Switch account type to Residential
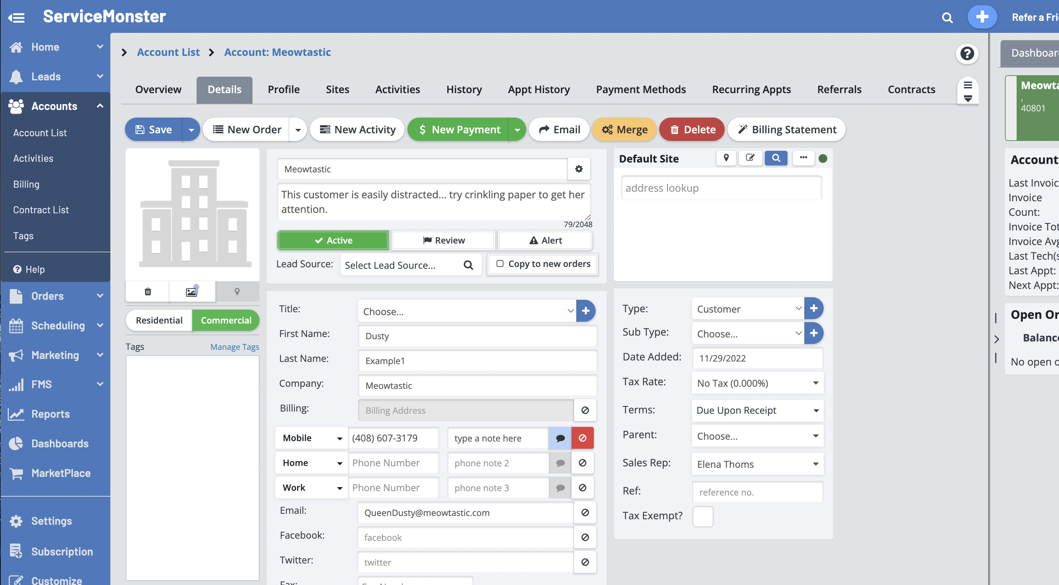Viewport: 1059px width, 585px height. pos(159,321)
